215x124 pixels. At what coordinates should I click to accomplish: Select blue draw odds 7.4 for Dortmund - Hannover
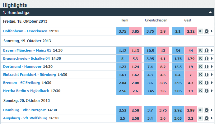tap(150, 67)
